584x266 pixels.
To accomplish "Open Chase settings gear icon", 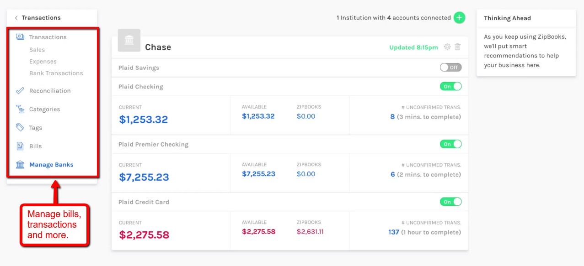I will pyautogui.click(x=447, y=47).
